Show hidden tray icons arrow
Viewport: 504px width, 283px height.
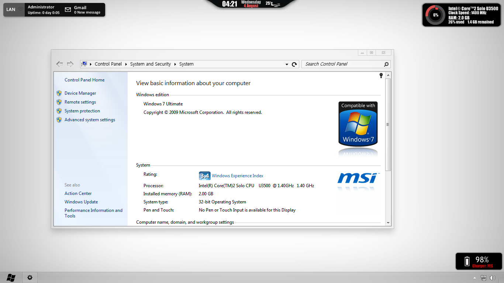coord(475,278)
